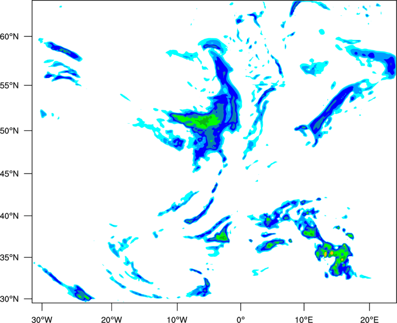
Task: Click the 50°N latitude label
Action: (9, 131)
